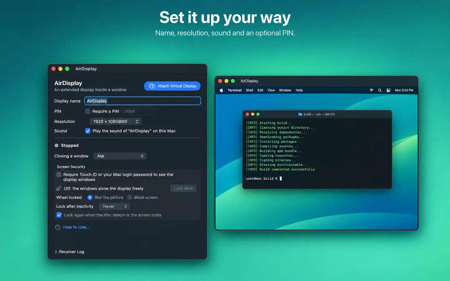
Task: Open the Control Center icon
Action: tap(388, 90)
